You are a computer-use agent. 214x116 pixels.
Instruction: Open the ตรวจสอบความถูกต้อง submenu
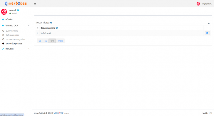click(x=15, y=39)
